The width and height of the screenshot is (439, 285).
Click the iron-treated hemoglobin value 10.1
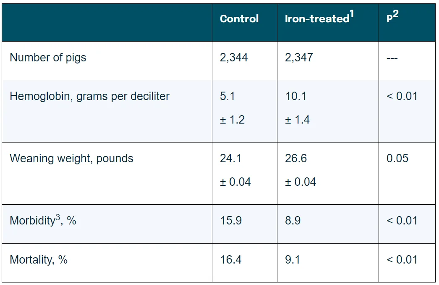coord(296,96)
